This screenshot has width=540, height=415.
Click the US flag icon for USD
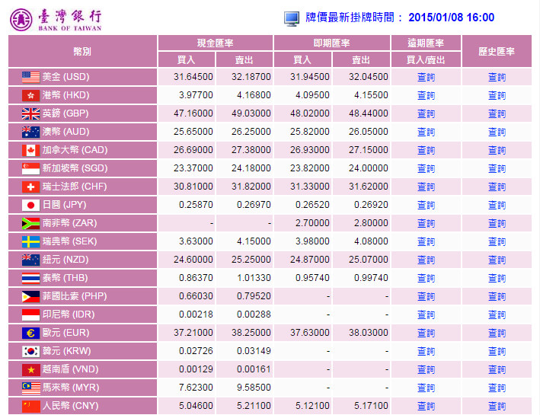(30, 77)
